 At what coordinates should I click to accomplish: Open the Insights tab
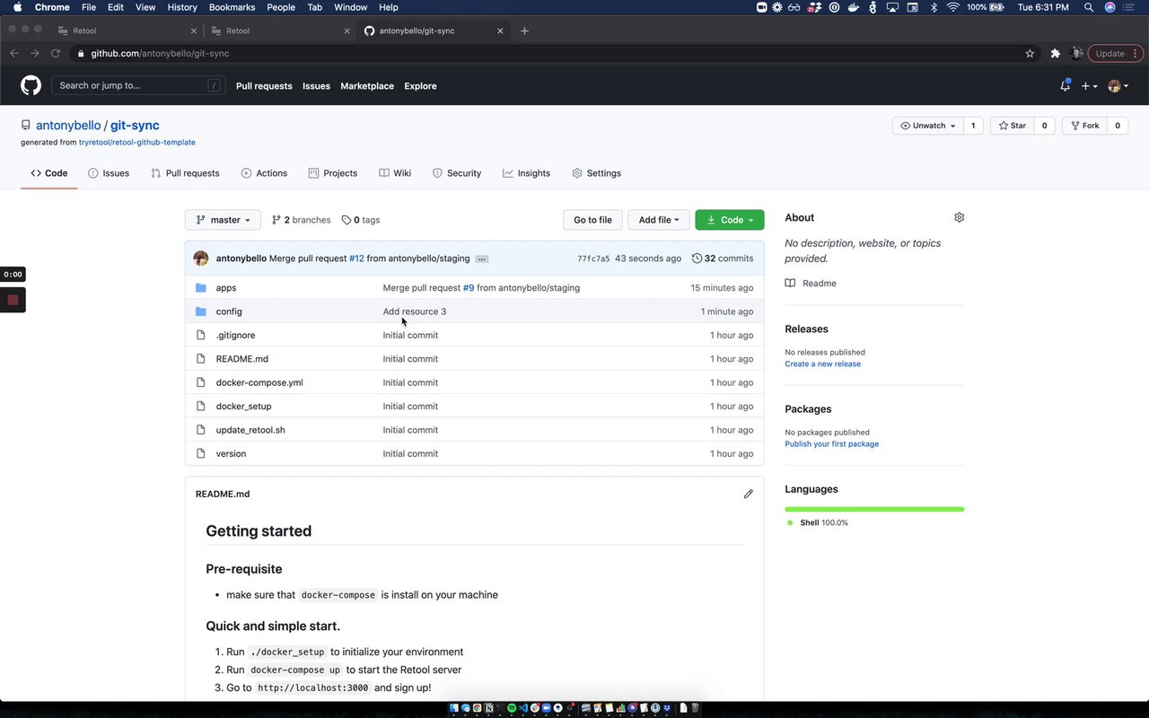tap(527, 173)
